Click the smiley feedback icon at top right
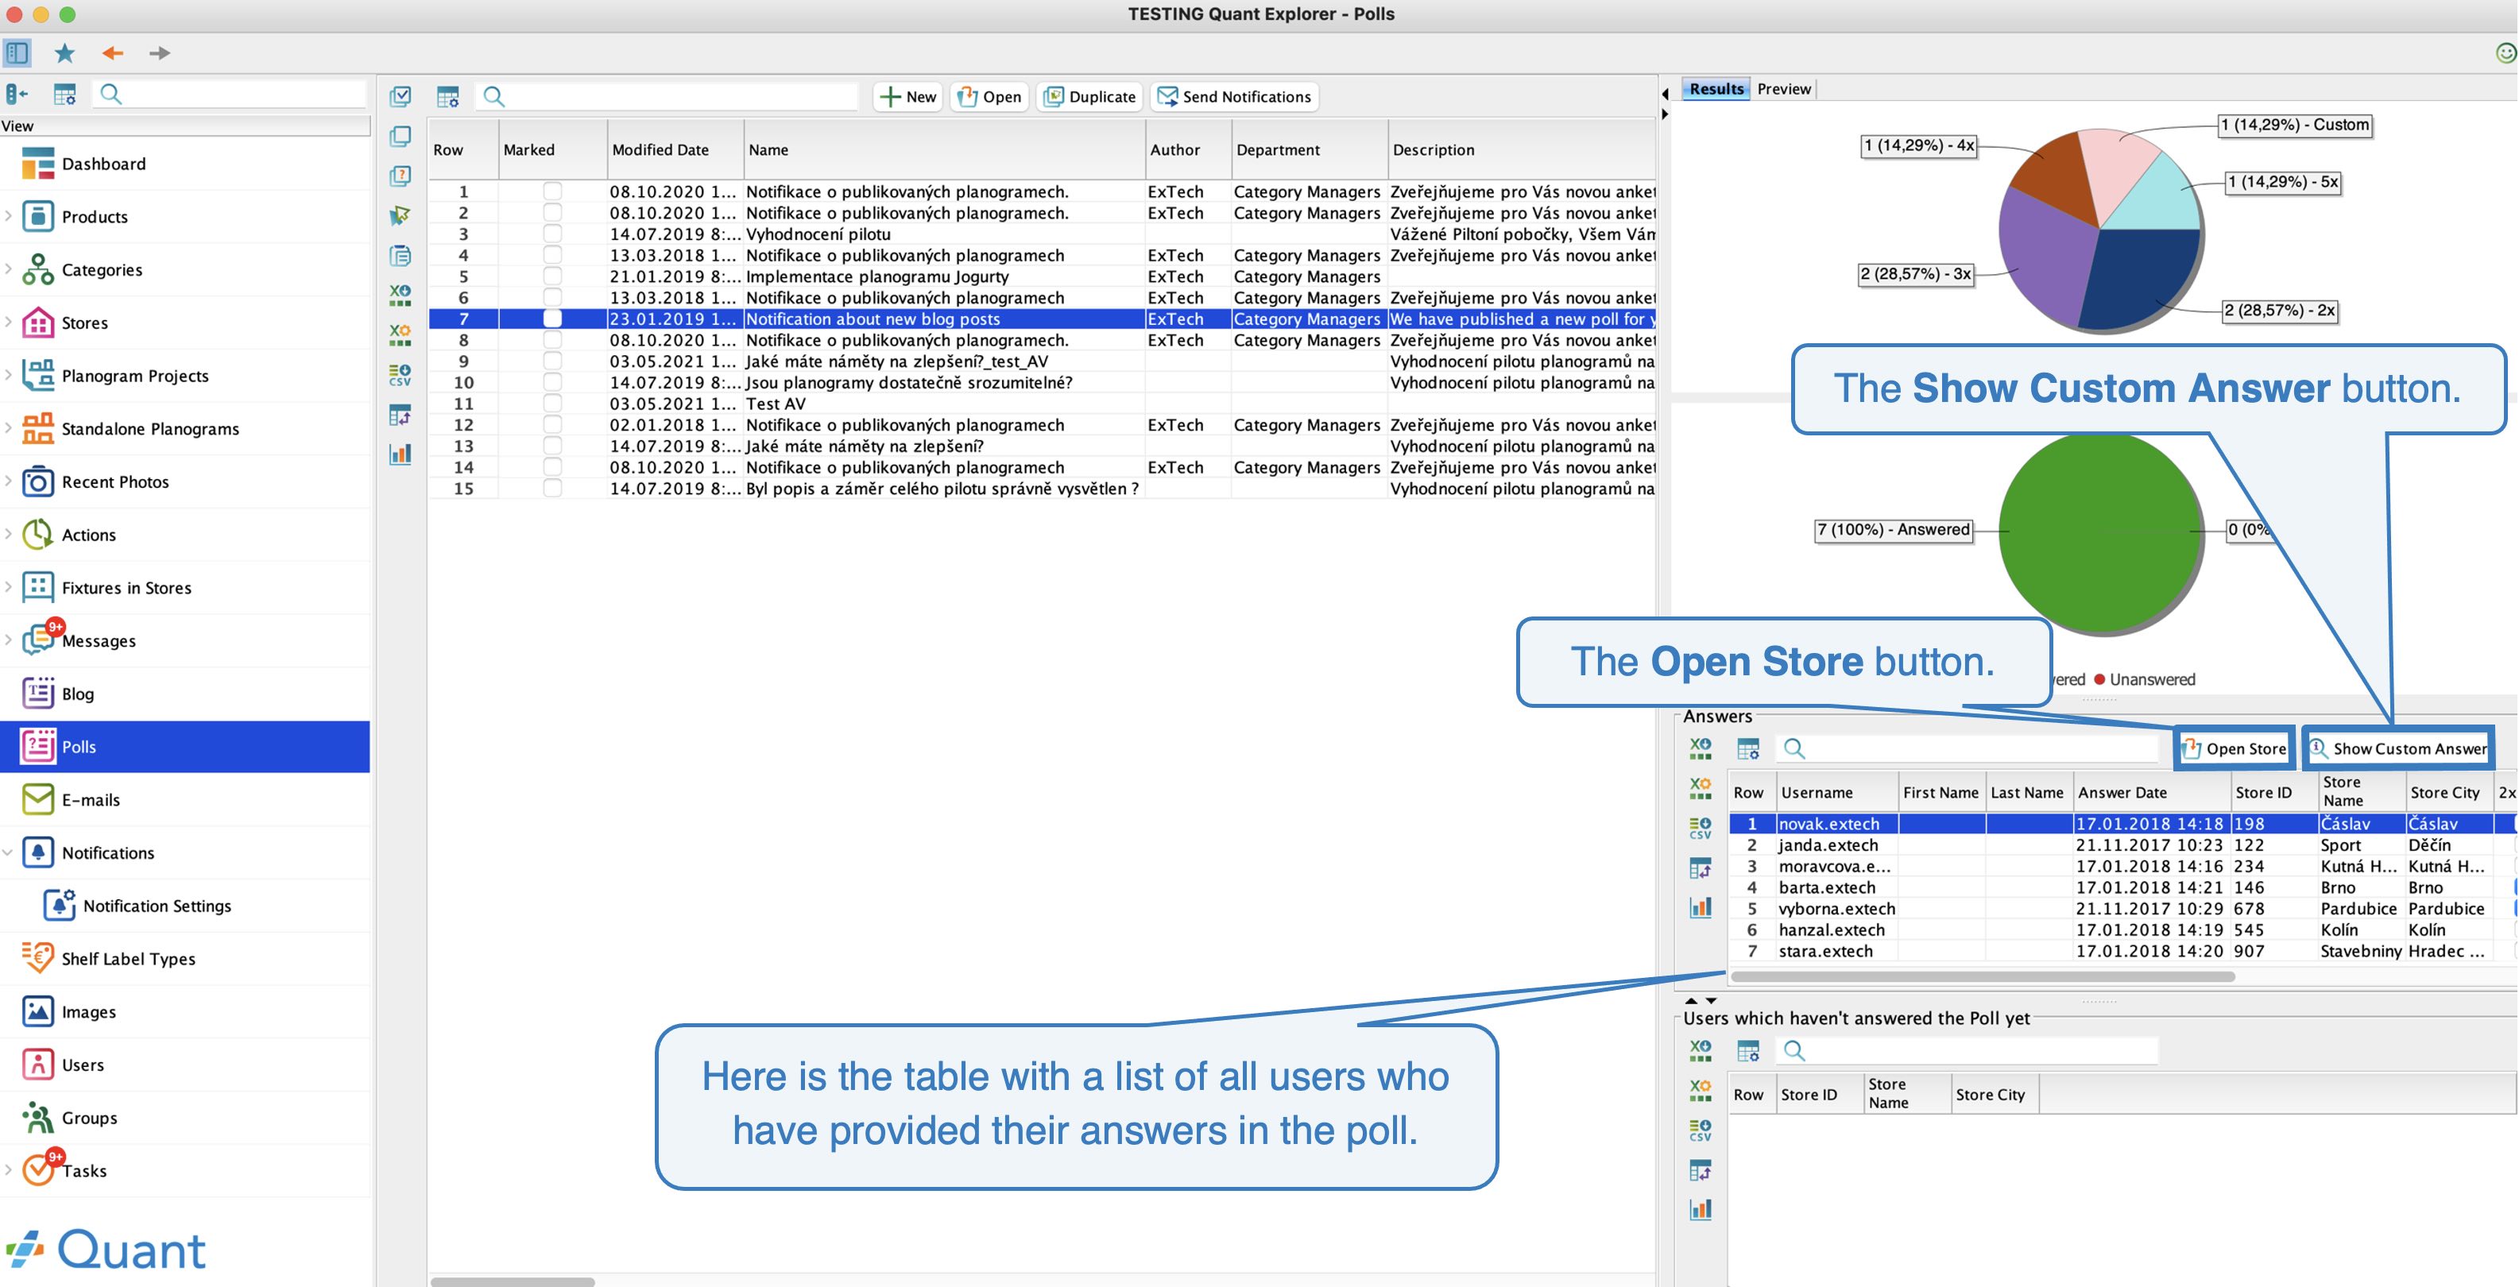 tap(2506, 52)
